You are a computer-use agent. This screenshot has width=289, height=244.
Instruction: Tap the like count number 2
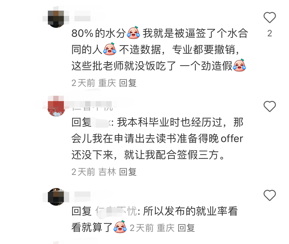click(270, 33)
